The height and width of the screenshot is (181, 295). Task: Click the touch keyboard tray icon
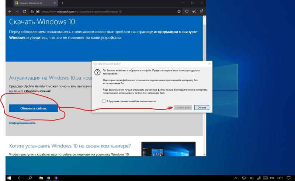point(265,178)
